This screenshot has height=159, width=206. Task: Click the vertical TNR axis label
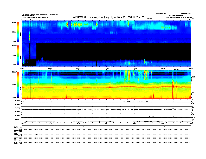(x=21, y=89)
